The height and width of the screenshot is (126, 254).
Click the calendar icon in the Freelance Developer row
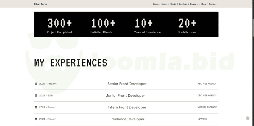pos(36,119)
